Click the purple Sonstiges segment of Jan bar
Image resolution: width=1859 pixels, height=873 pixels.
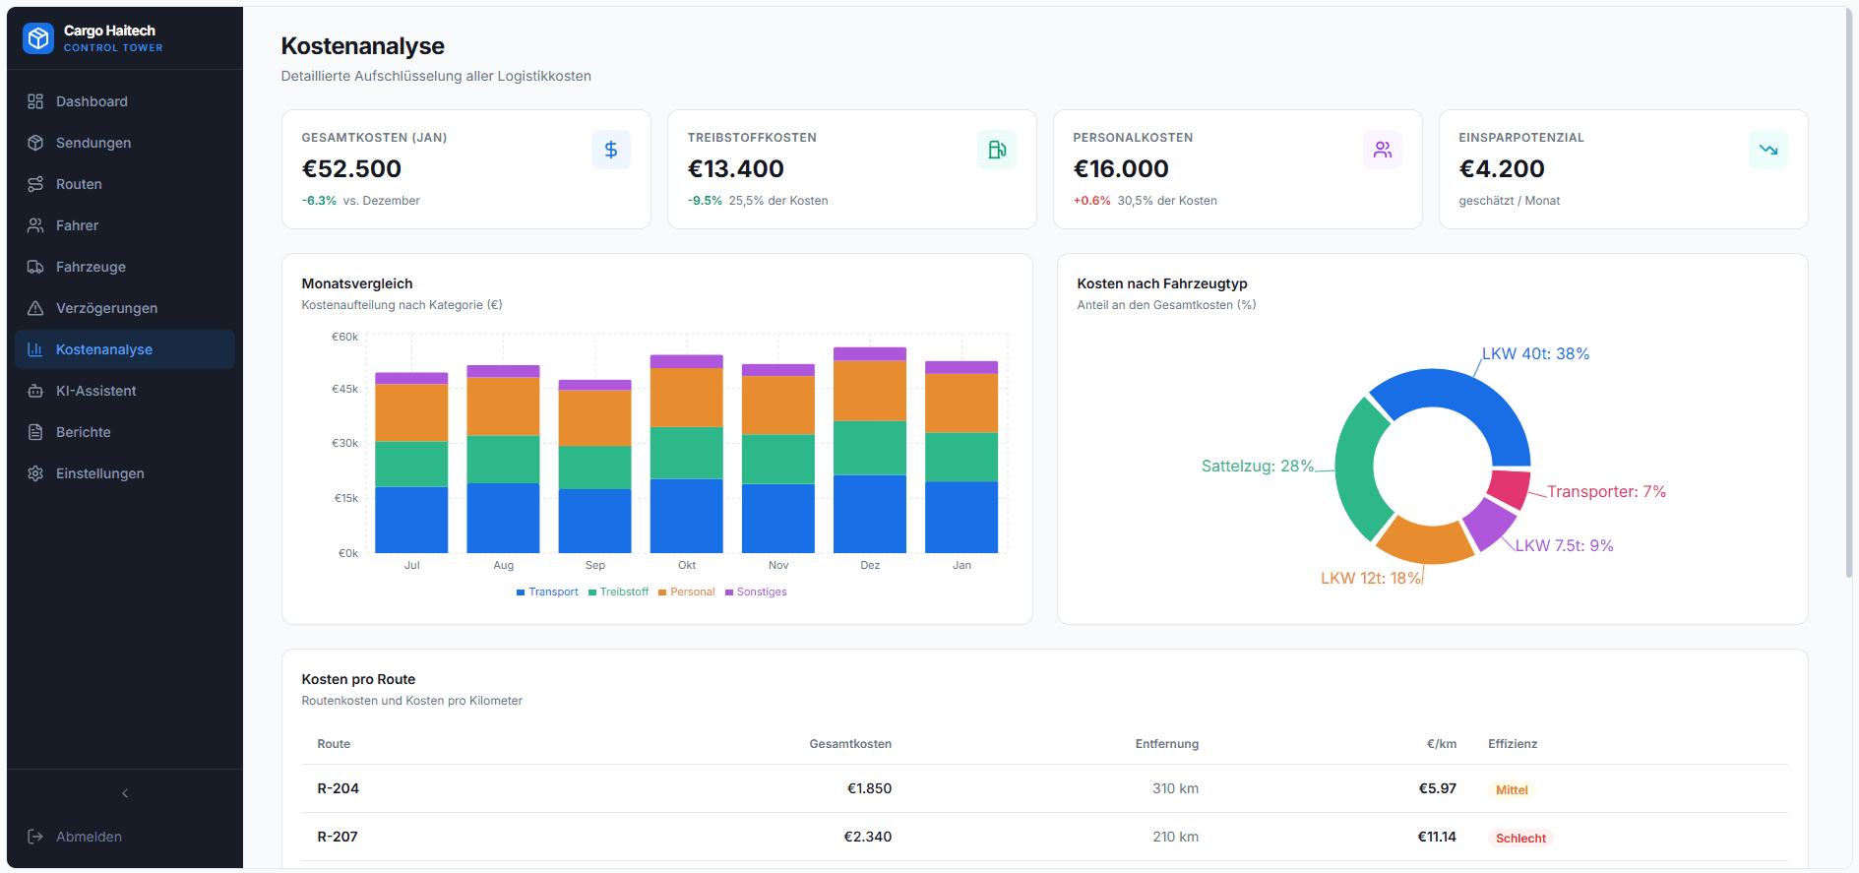pyautogui.click(x=961, y=367)
